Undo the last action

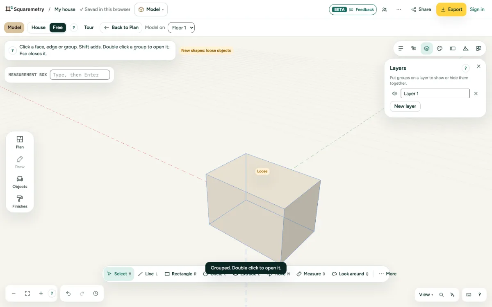tap(68, 293)
